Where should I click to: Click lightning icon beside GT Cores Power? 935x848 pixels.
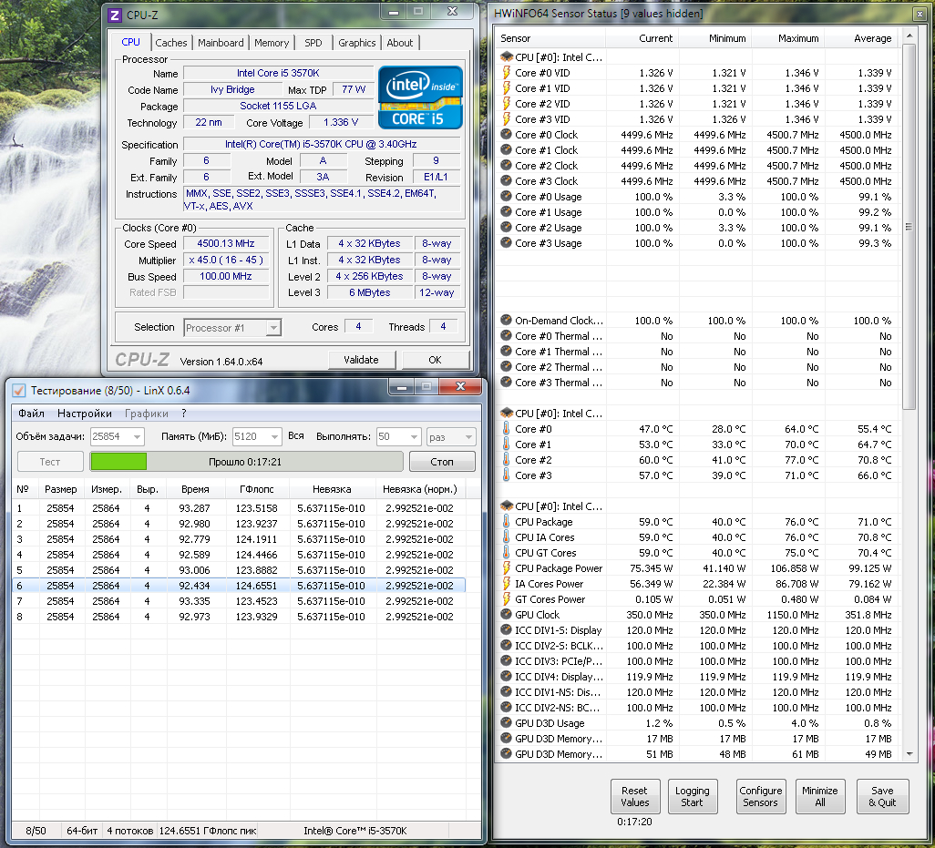(x=507, y=599)
